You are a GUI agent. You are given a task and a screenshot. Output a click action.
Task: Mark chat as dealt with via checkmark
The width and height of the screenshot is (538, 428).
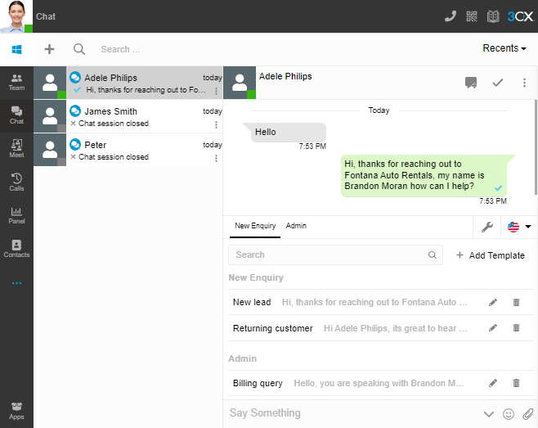click(x=497, y=83)
